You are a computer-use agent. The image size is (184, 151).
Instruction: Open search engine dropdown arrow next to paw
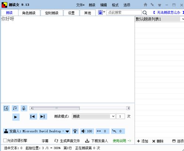tap(104, 12)
